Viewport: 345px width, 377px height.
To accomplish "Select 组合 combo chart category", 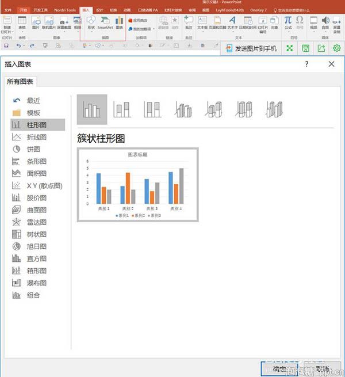I will (x=38, y=295).
